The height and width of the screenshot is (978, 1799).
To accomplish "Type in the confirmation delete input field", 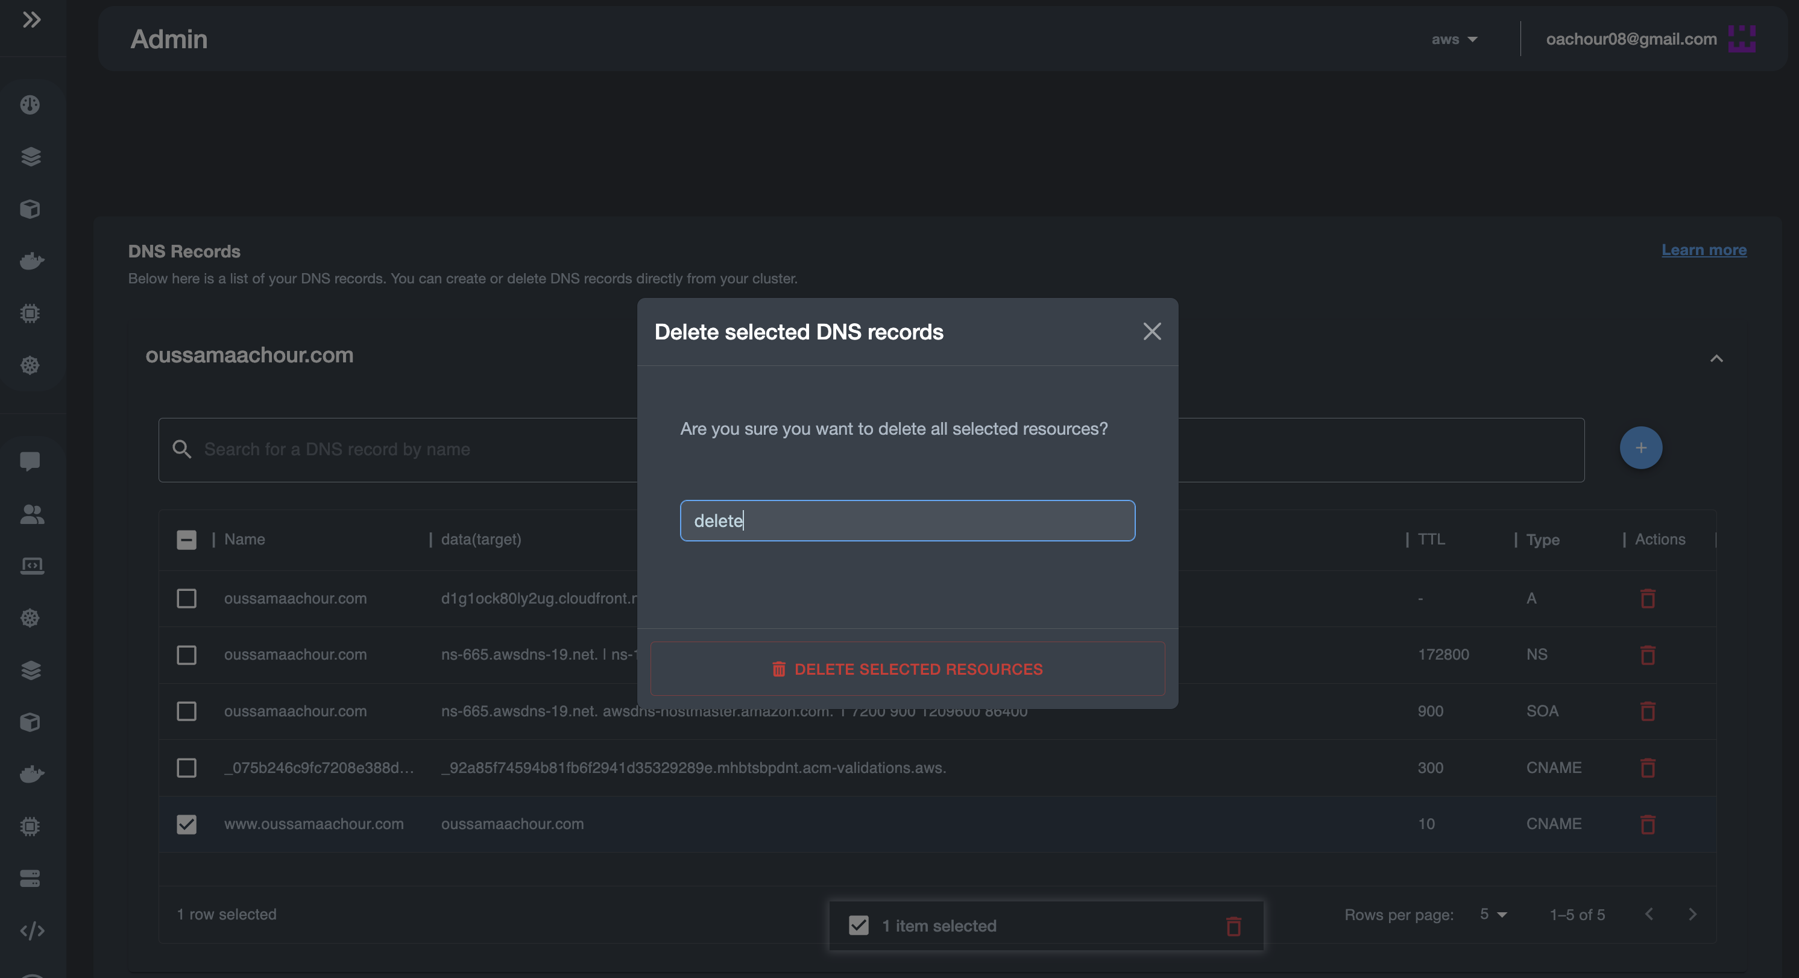I will 907,520.
